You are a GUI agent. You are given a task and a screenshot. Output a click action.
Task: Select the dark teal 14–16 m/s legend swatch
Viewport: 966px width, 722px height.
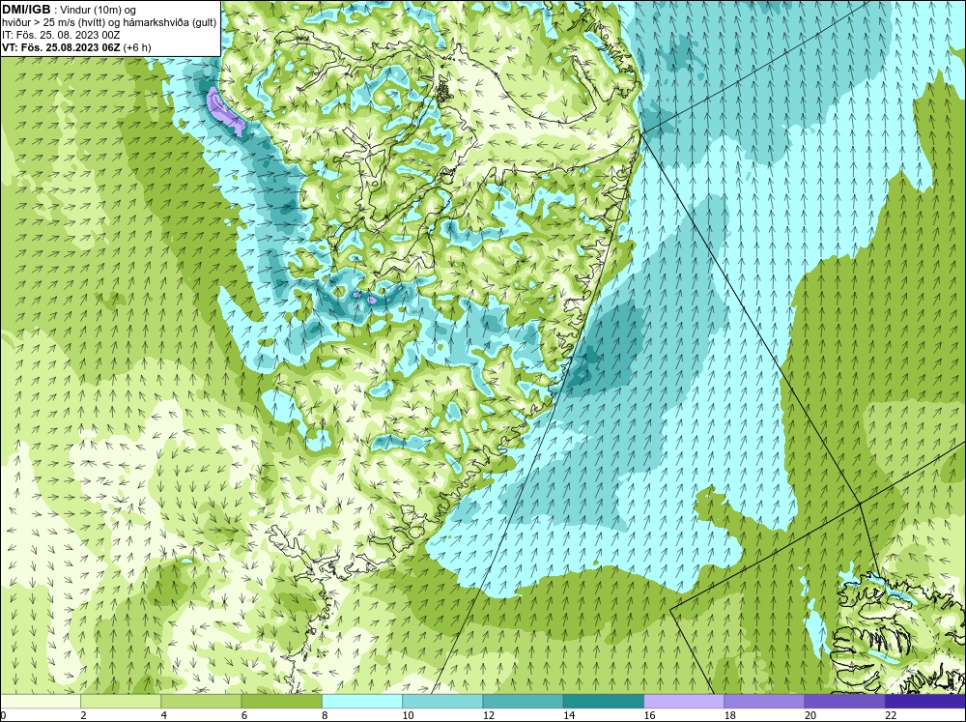[x=604, y=701]
